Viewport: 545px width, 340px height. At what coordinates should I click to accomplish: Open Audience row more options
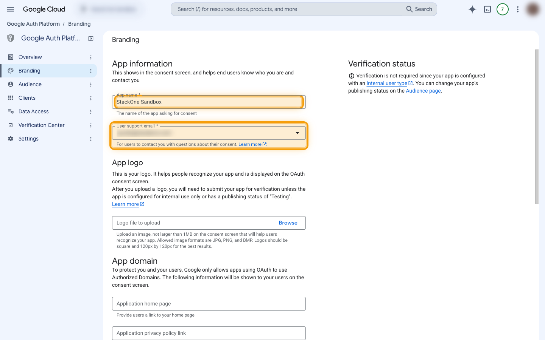tap(91, 85)
